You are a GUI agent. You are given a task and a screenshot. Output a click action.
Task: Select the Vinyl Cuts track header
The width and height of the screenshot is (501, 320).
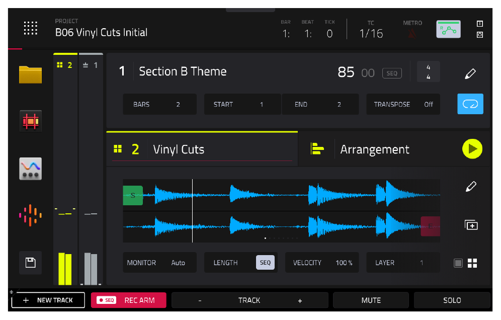click(x=202, y=149)
